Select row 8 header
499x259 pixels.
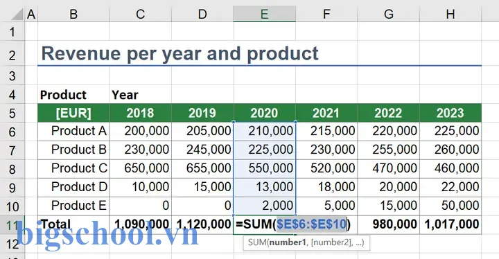[12, 169]
